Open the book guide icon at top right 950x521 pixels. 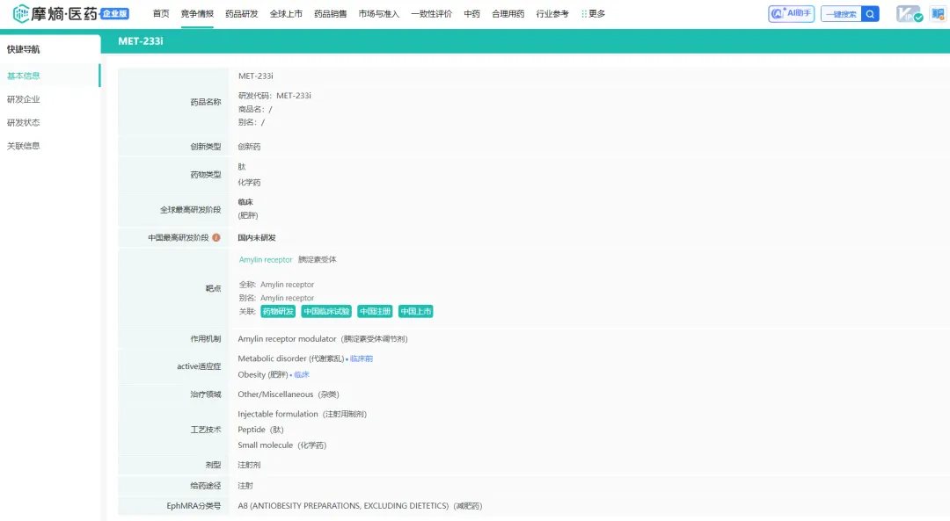937,14
